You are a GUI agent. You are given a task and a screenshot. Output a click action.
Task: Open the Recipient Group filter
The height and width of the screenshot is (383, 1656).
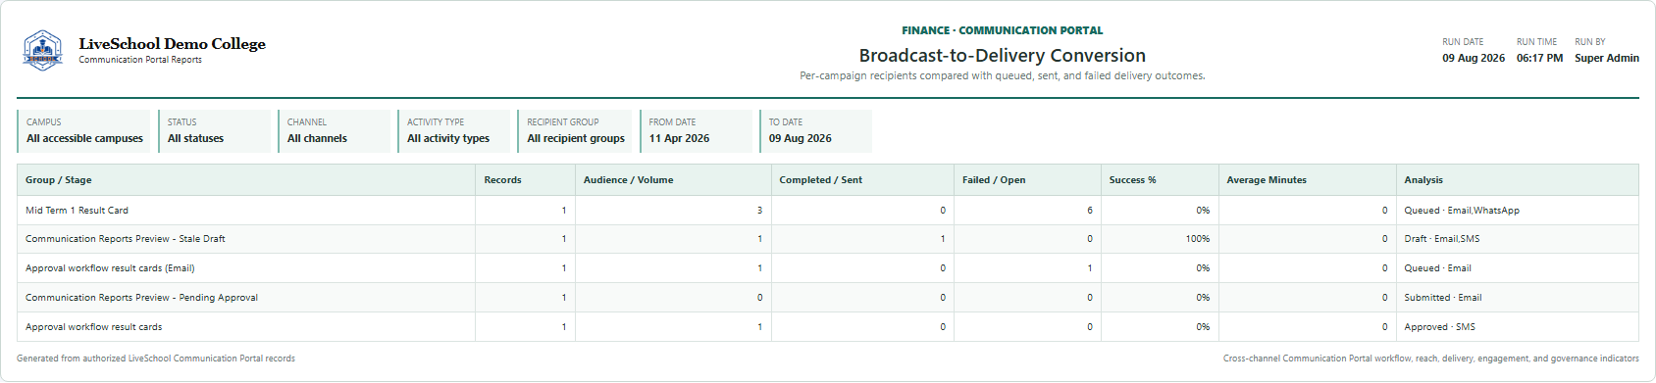pyautogui.click(x=575, y=131)
